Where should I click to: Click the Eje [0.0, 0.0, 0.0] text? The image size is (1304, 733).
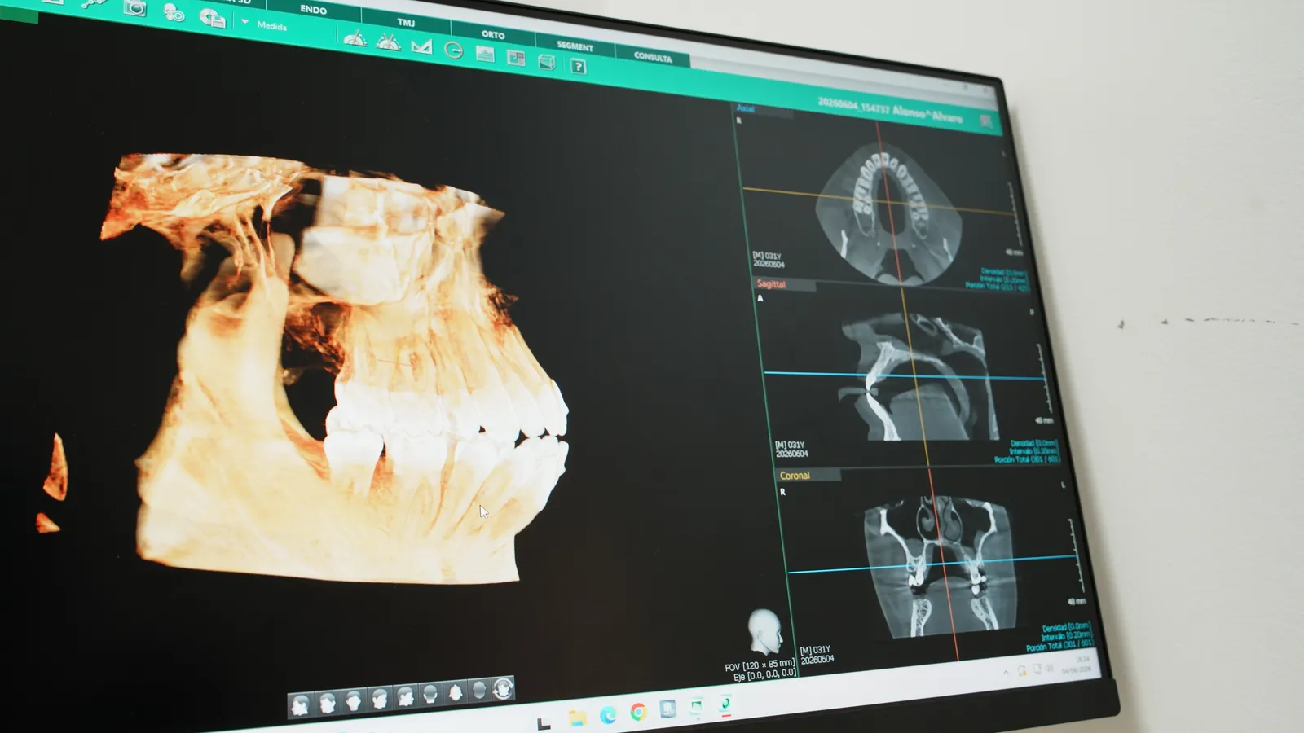pyautogui.click(x=764, y=675)
